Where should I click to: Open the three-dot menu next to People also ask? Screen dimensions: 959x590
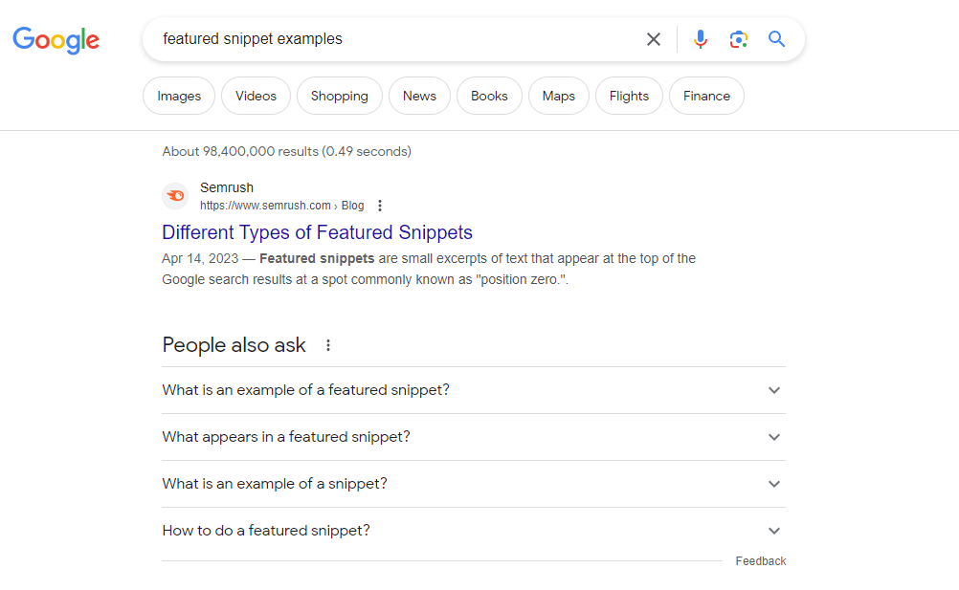(328, 344)
